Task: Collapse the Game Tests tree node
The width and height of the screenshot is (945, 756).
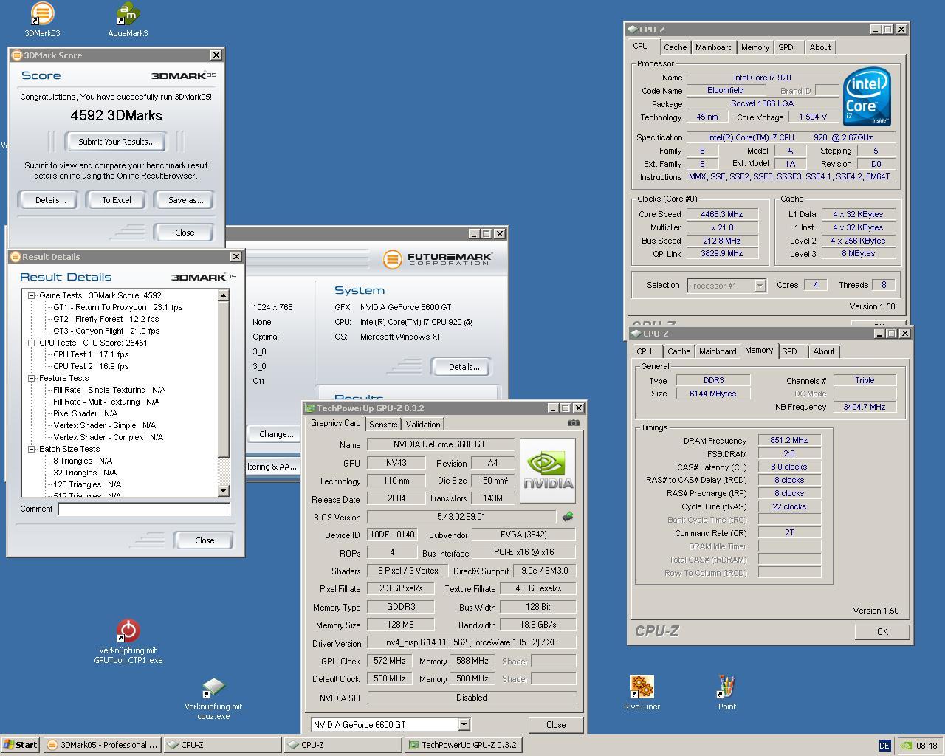Action: (32, 295)
